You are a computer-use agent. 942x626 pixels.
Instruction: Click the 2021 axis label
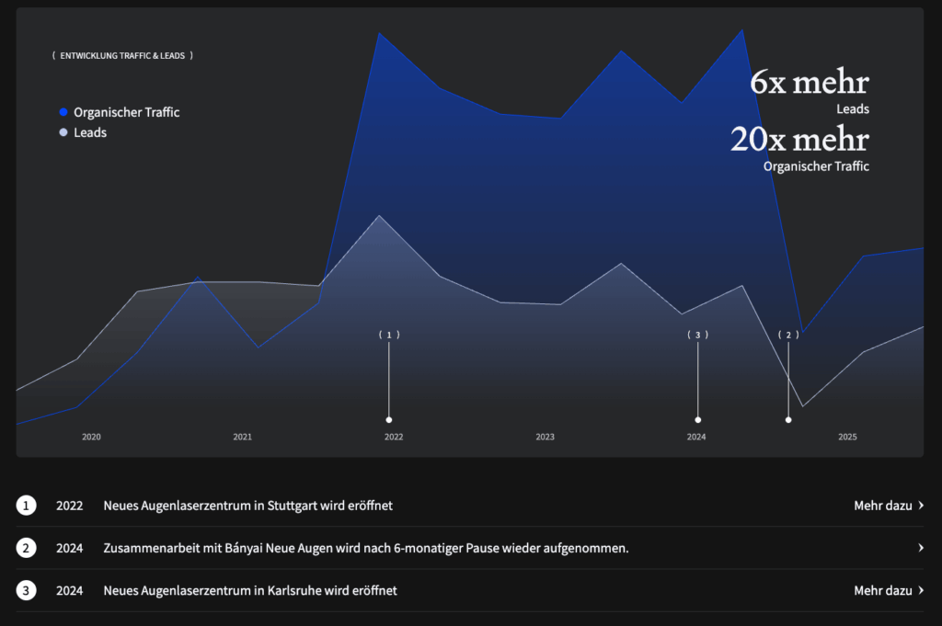pyautogui.click(x=243, y=437)
